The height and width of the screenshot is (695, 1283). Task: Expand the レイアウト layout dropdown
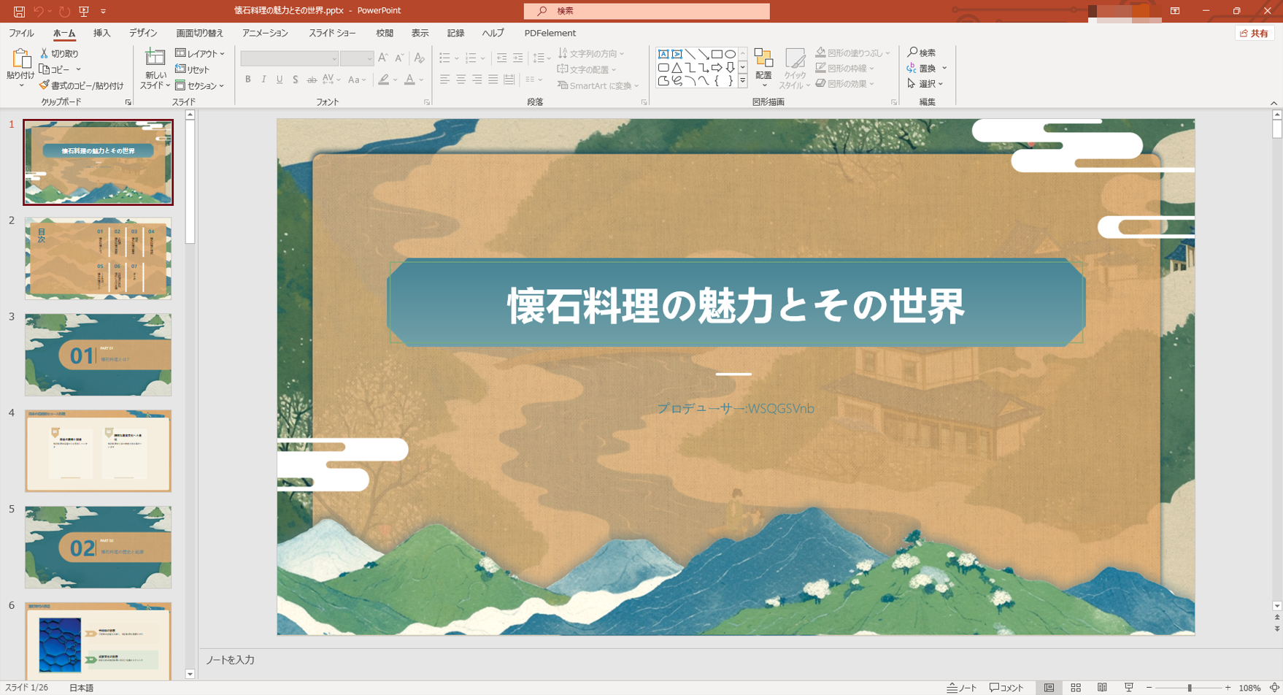(200, 54)
